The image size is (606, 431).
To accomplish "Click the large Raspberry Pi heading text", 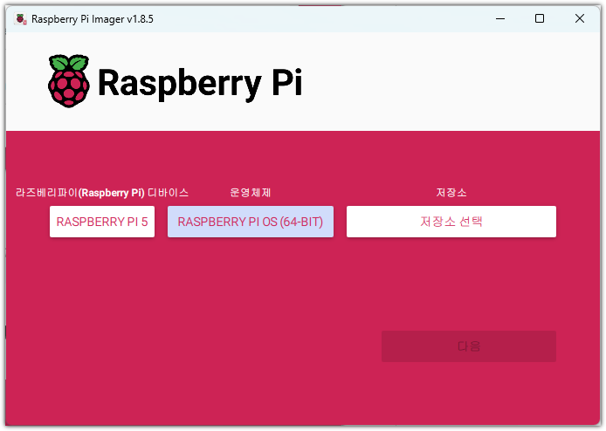I will 200,83.
